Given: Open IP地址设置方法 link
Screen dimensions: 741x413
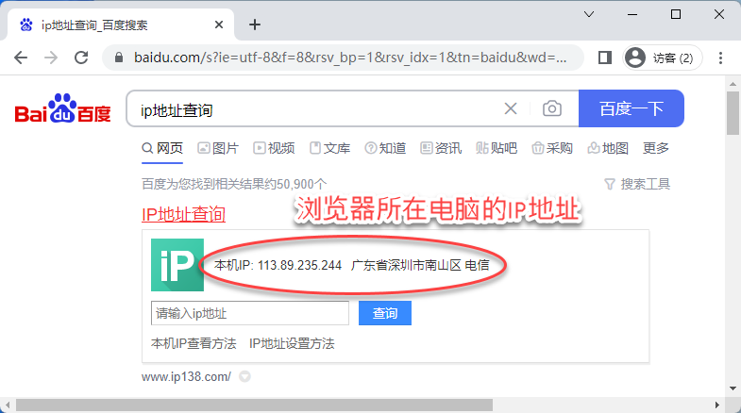Looking at the screenshot, I should click(x=292, y=343).
